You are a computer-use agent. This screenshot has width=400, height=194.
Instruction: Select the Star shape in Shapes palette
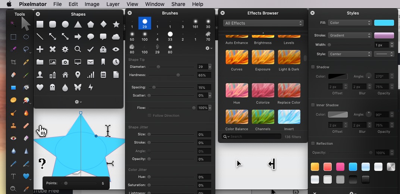point(116,24)
